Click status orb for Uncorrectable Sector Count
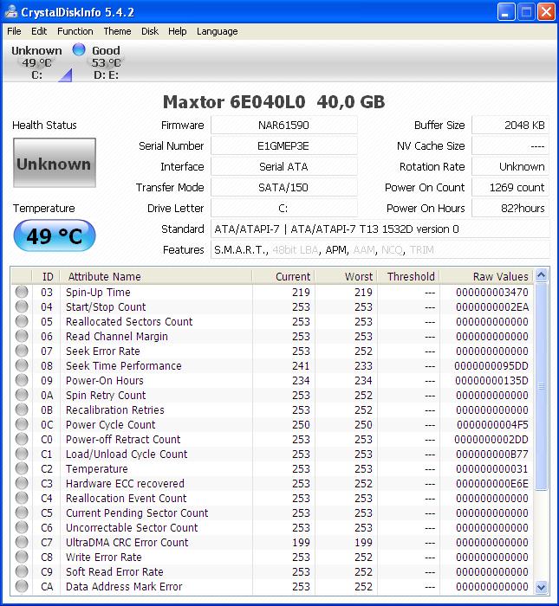559x606 pixels. (x=22, y=526)
